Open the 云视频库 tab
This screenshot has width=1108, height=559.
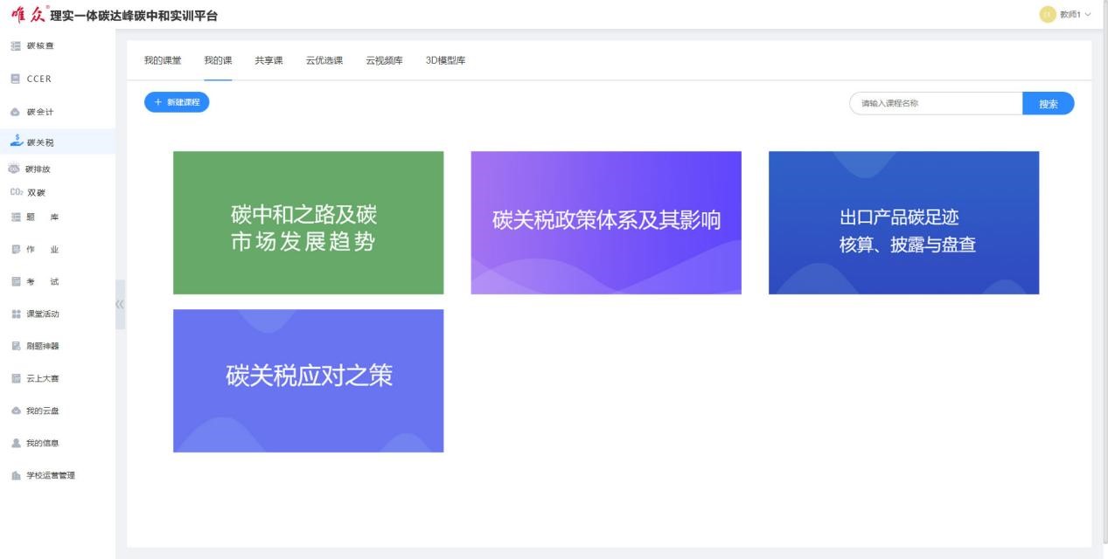384,60
